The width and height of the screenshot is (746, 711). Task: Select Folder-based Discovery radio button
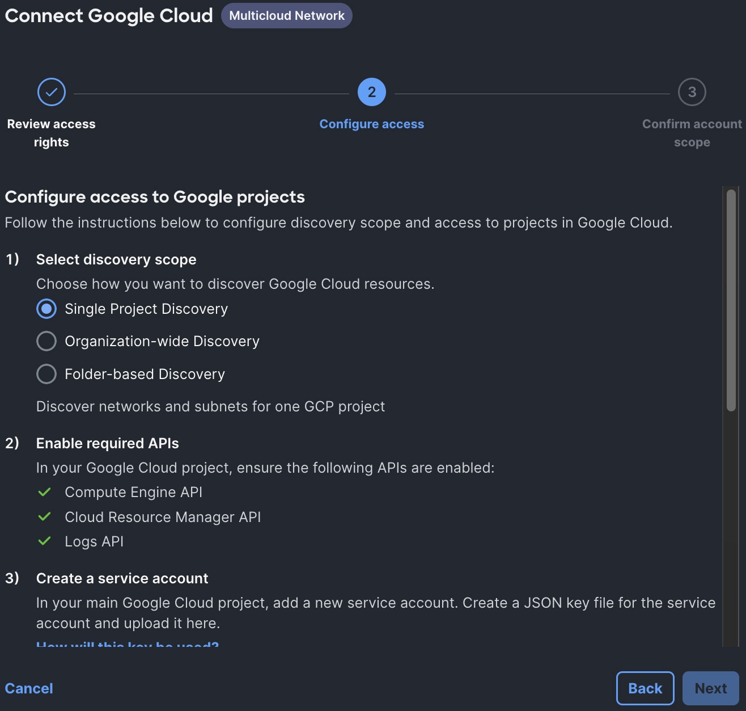46,374
